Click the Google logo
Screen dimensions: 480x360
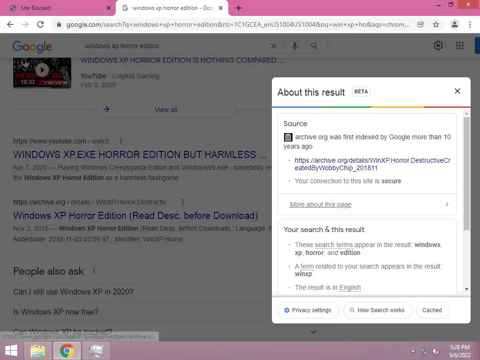pos(32,46)
